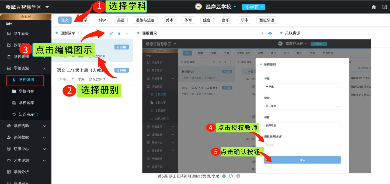Viewport: 390px width, 184px height.
Task: Click the info icon next to 知识点库
Action: [x=36, y=114]
